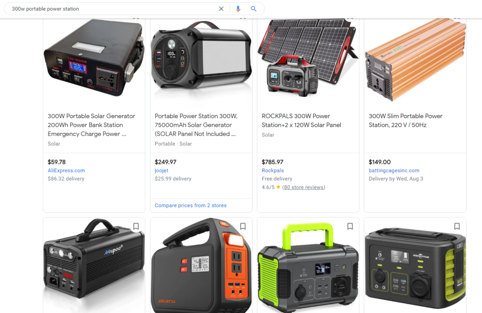Clear the search box with the X icon

point(221,9)
